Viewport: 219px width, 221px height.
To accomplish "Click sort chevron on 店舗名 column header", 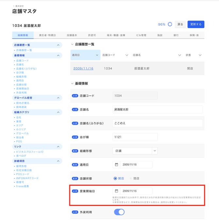I will point(179,55).
